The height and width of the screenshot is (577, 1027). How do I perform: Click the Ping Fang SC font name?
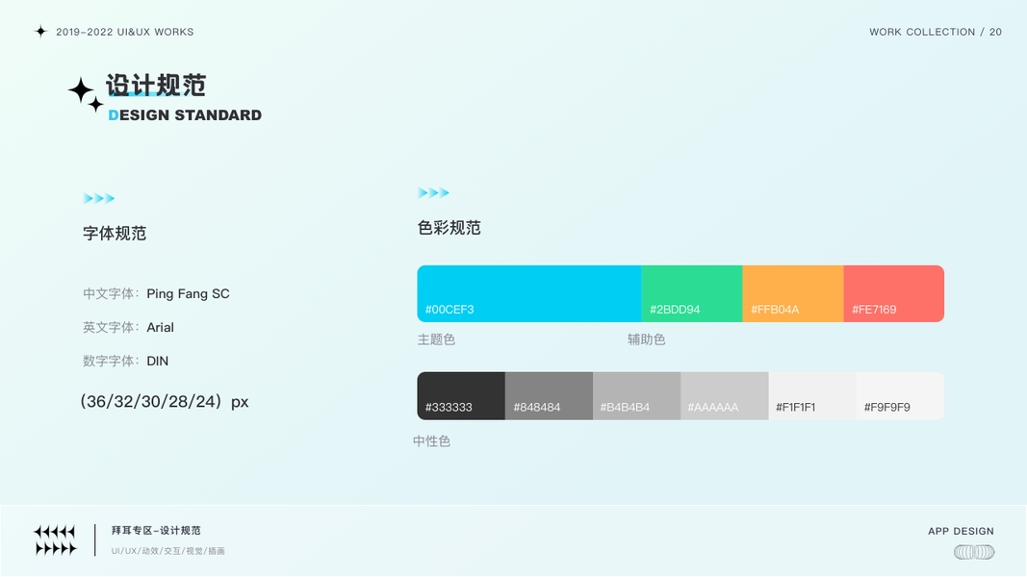pyautogui.click(x=188, y=293)
